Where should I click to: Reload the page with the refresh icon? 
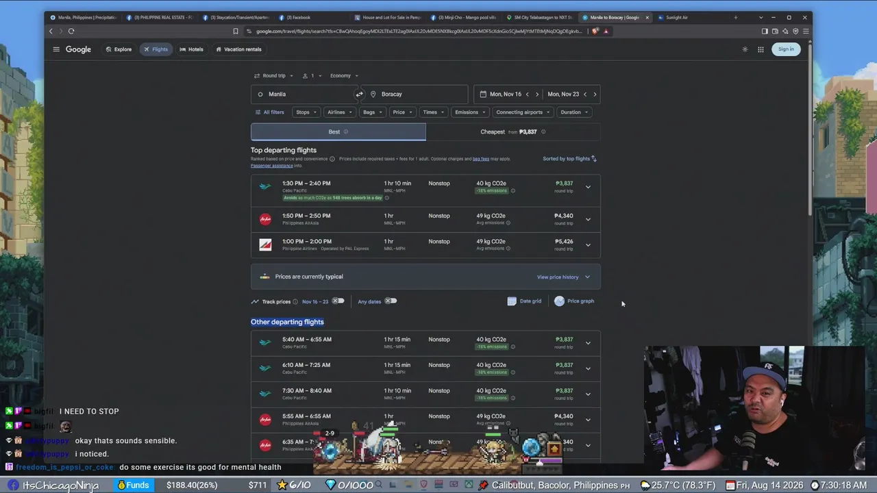[71, 31]
